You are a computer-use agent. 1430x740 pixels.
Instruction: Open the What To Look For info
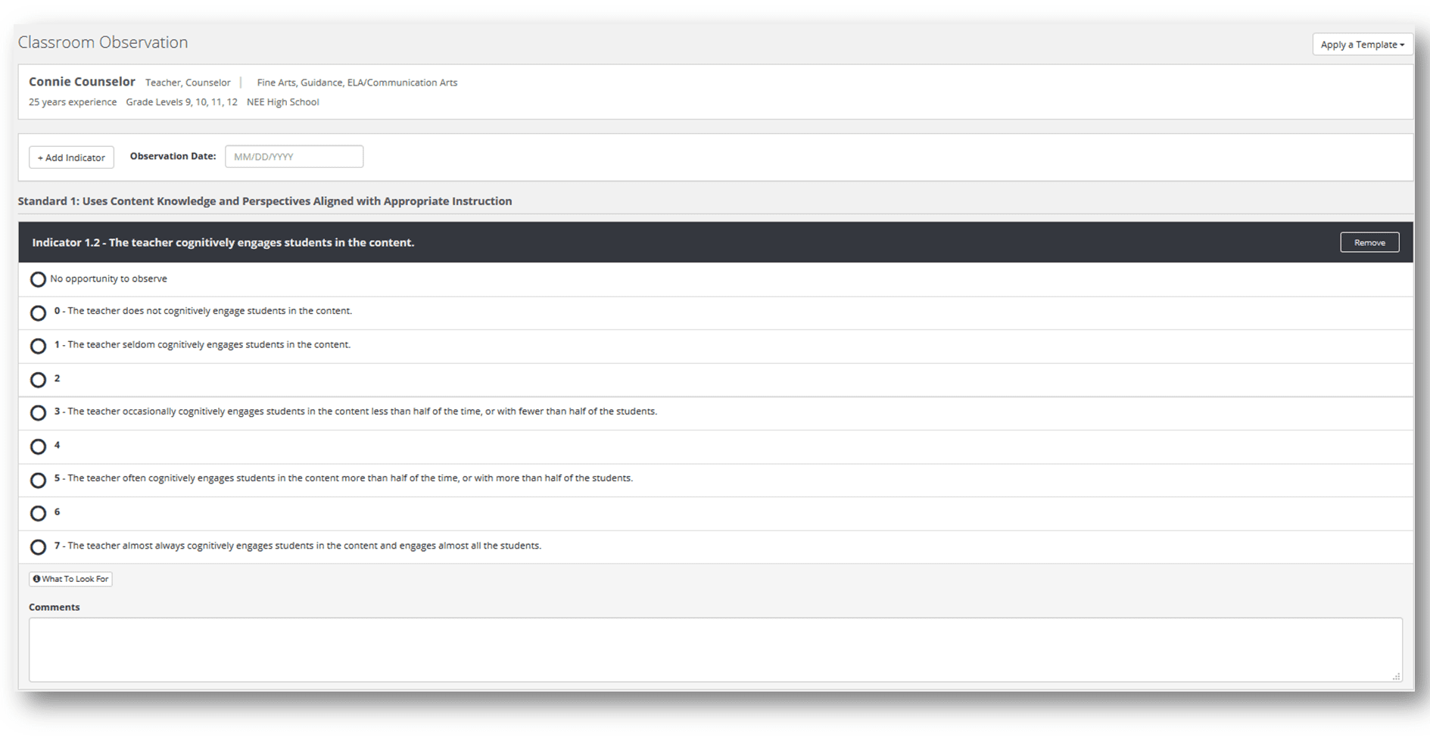70,579
